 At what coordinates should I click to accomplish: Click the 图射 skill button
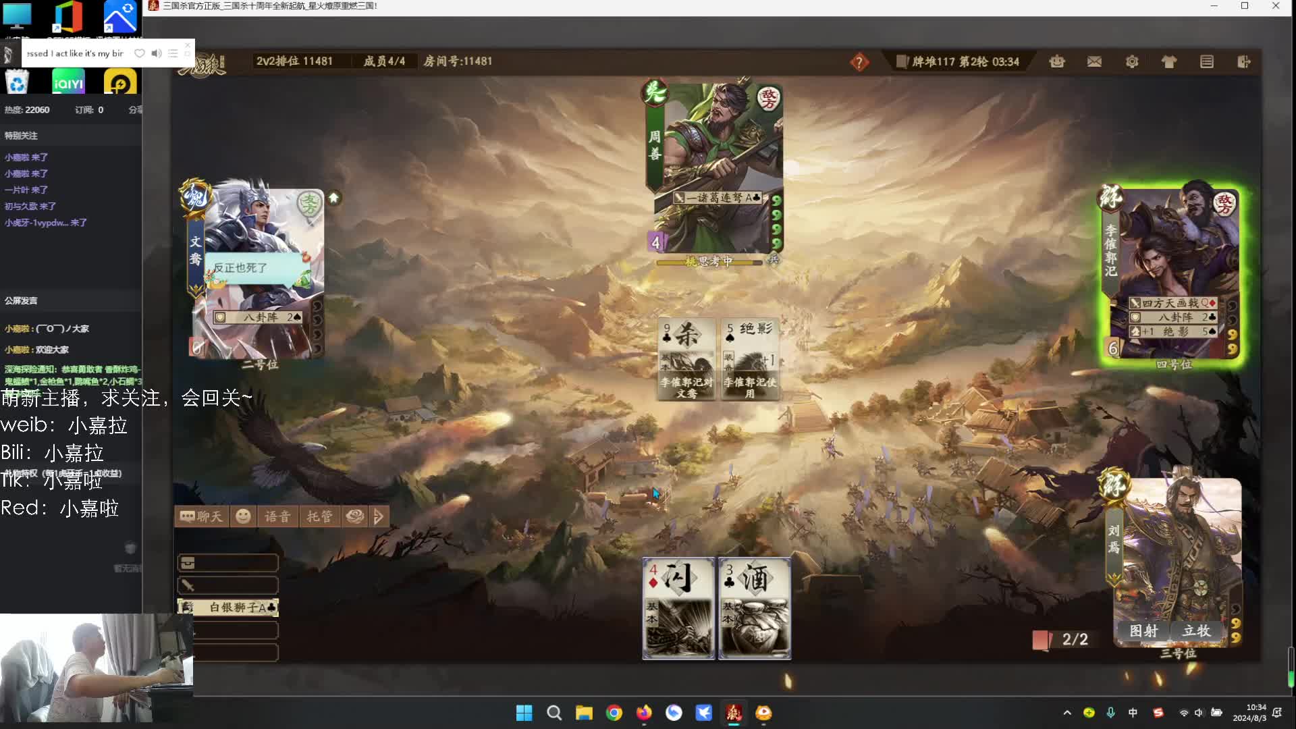1143,630
